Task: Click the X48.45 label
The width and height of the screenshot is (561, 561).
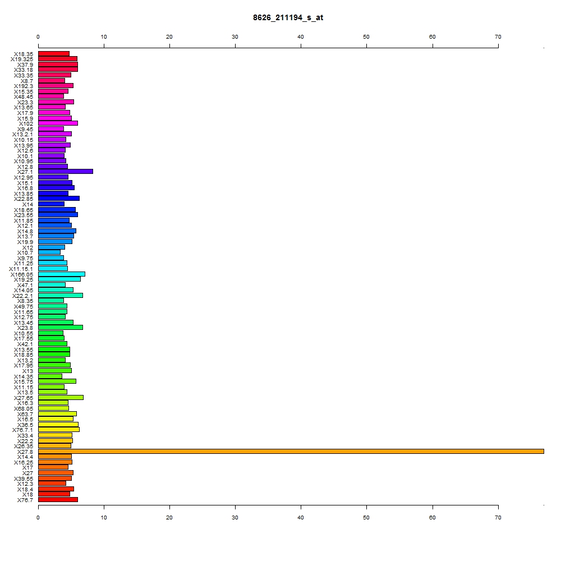Action: click(24, 96)
